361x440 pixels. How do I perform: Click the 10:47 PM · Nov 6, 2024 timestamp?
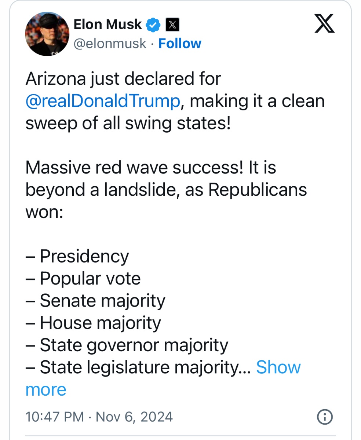click(x=99, y=417)
